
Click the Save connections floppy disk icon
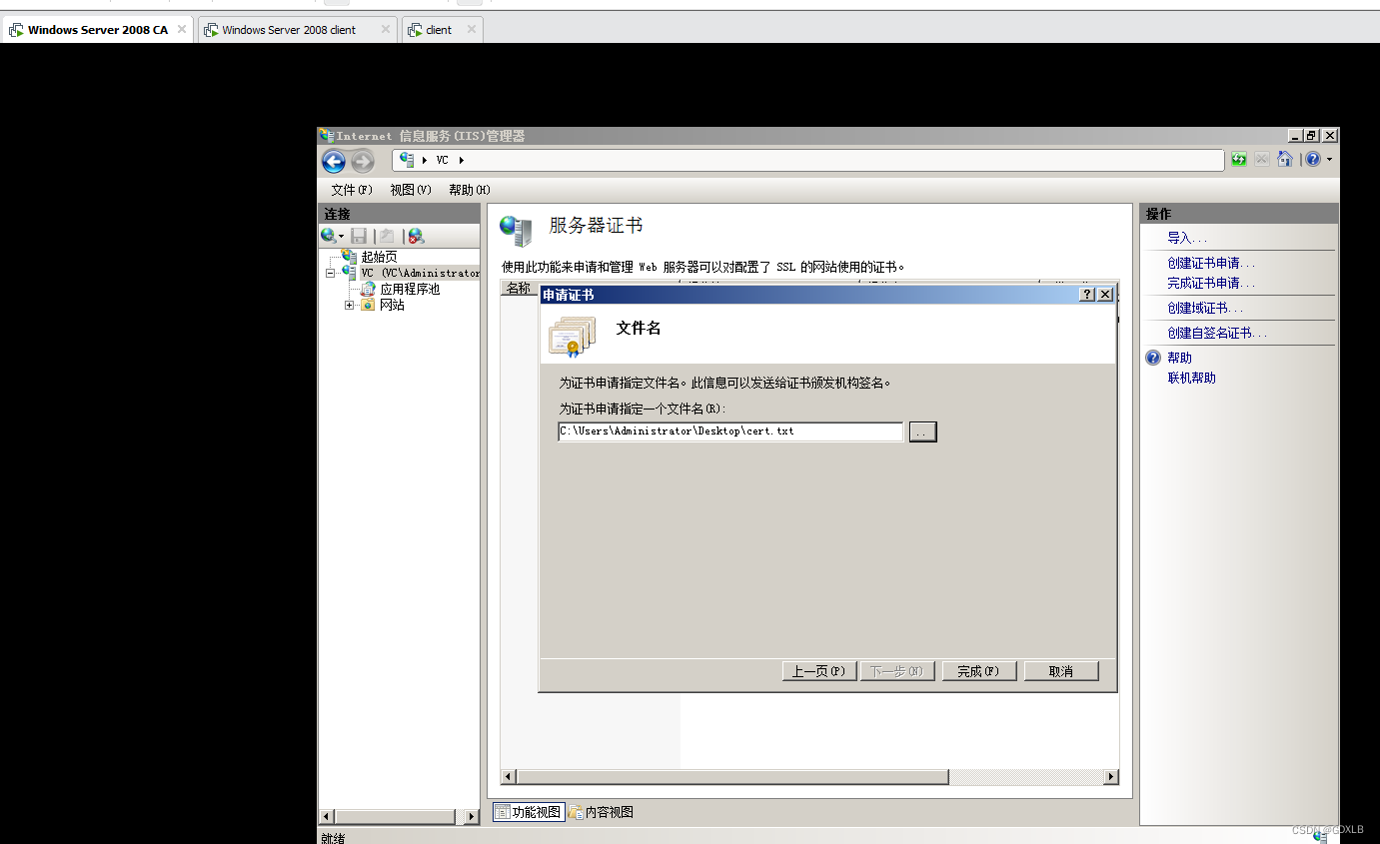click(x=359, y=236)
